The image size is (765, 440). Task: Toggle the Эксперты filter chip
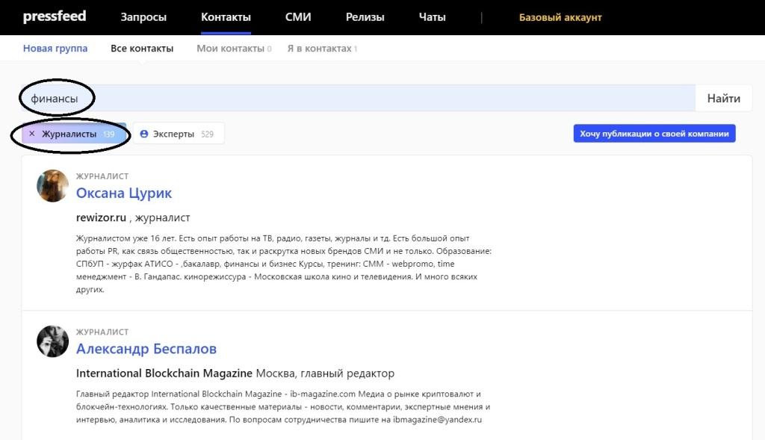tap(178, 134)
